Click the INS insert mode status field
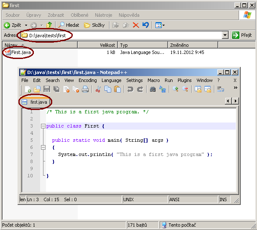 point(224,199)
